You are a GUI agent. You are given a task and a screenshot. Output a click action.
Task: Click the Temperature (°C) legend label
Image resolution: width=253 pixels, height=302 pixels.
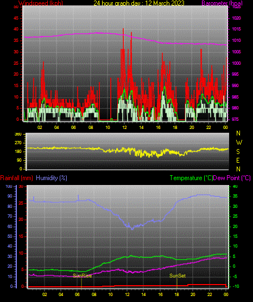(191, 178)
